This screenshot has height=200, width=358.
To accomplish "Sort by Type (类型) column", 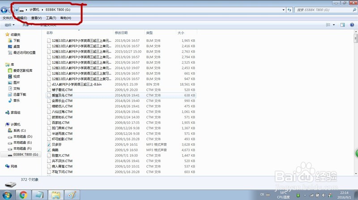I will [160, 33].
